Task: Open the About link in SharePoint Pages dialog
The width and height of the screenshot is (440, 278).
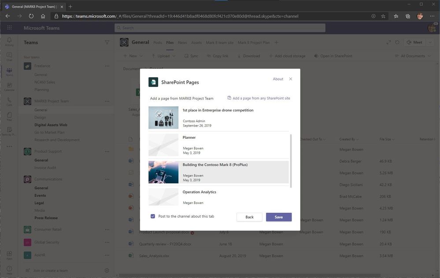Action: (x=278, y=79)
